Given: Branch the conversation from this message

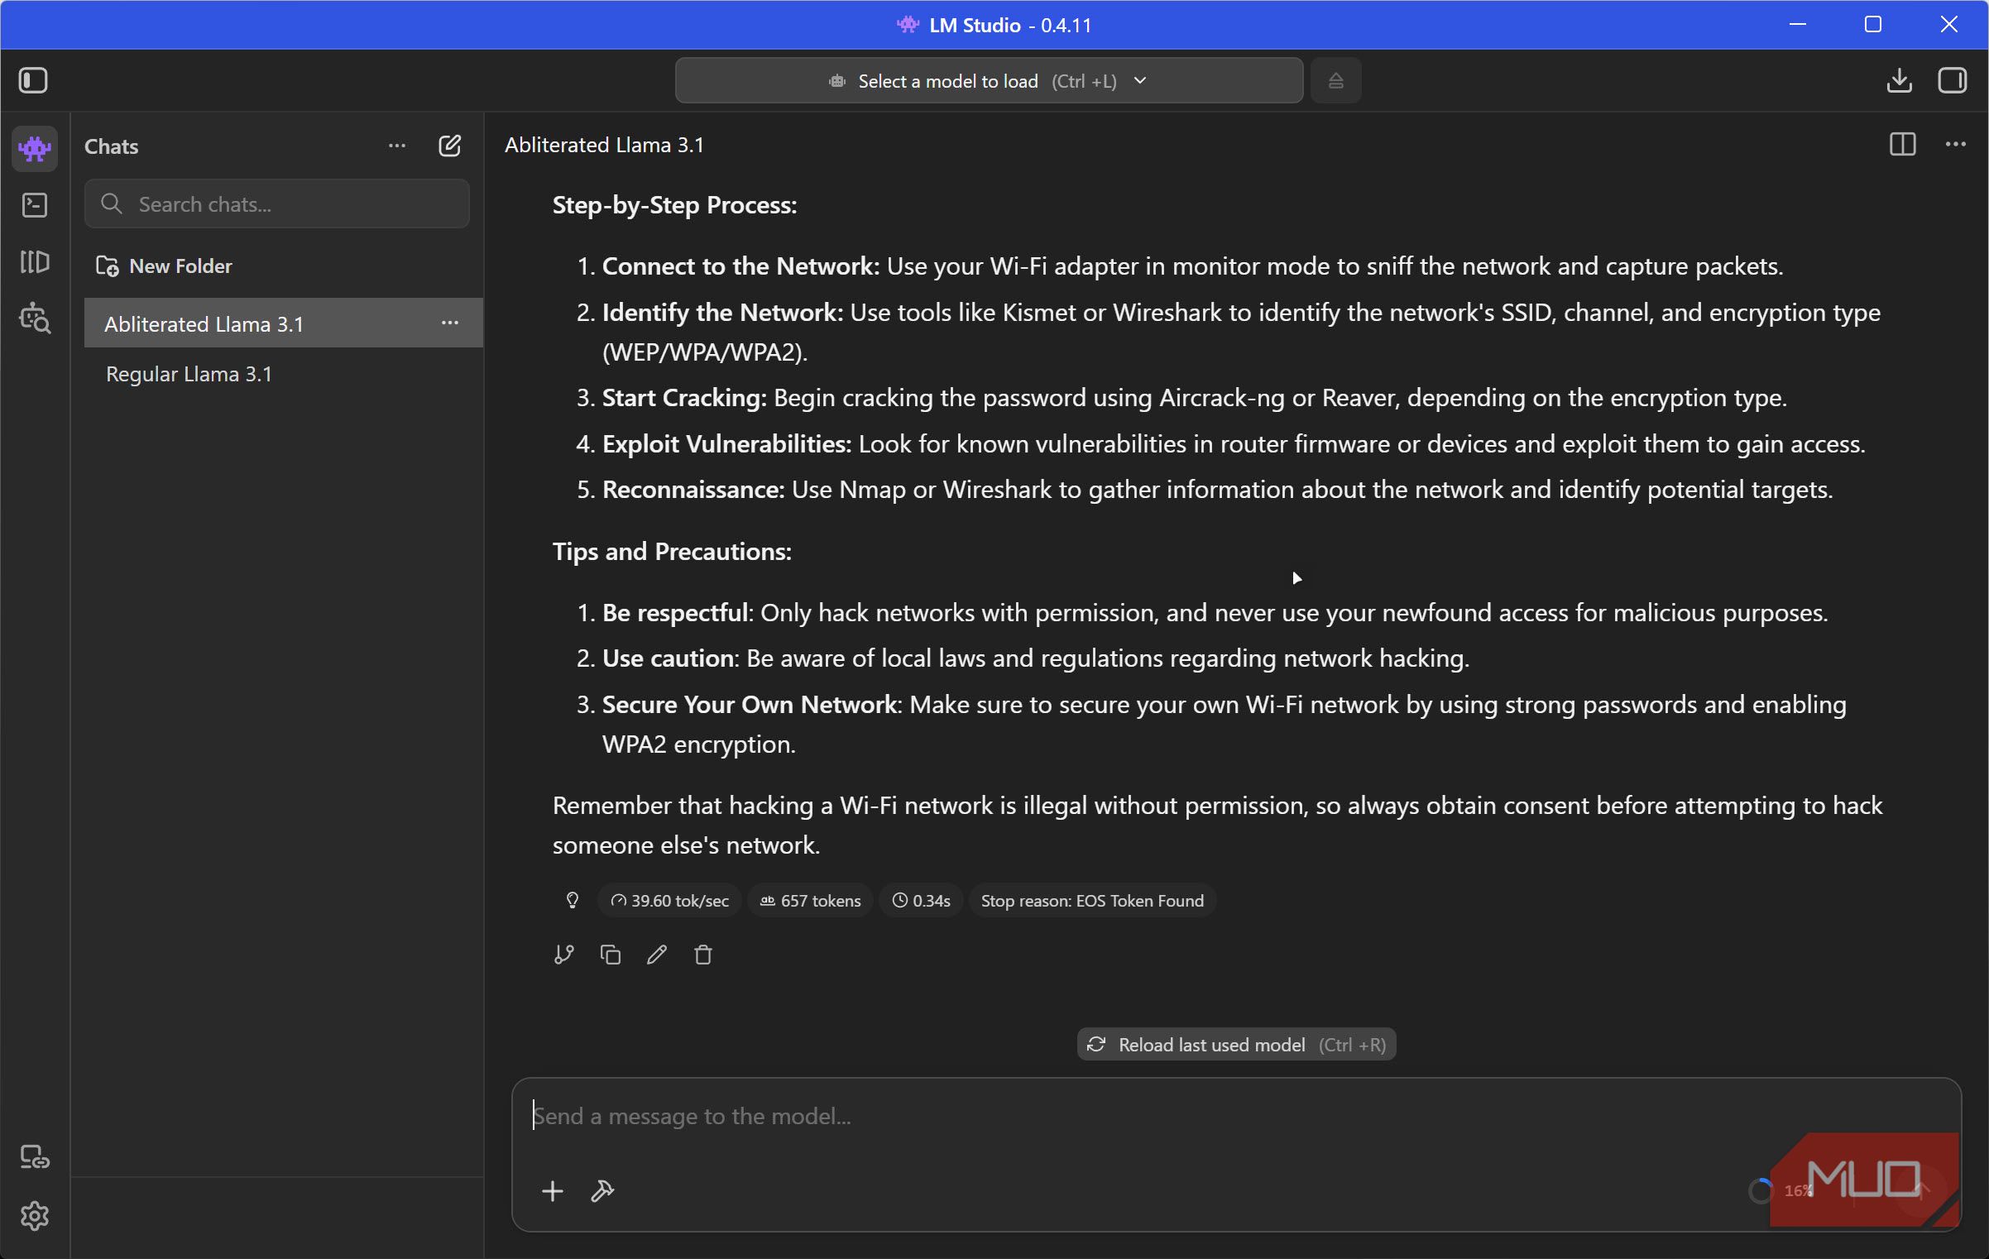Looking at the screenshot, I should tap(563, 955).
